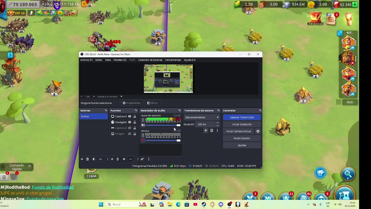Pop out the Escenas dock
Image resolution: width=371 pixels, height=209 pixels.
106,111
